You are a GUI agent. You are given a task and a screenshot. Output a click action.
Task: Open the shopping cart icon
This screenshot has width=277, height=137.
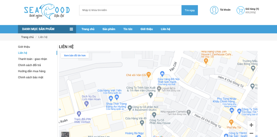(x=240, y=10)
